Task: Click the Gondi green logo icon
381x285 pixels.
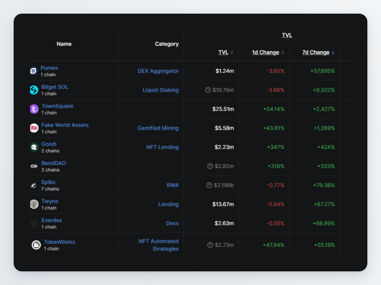Action: coord(34,147)
